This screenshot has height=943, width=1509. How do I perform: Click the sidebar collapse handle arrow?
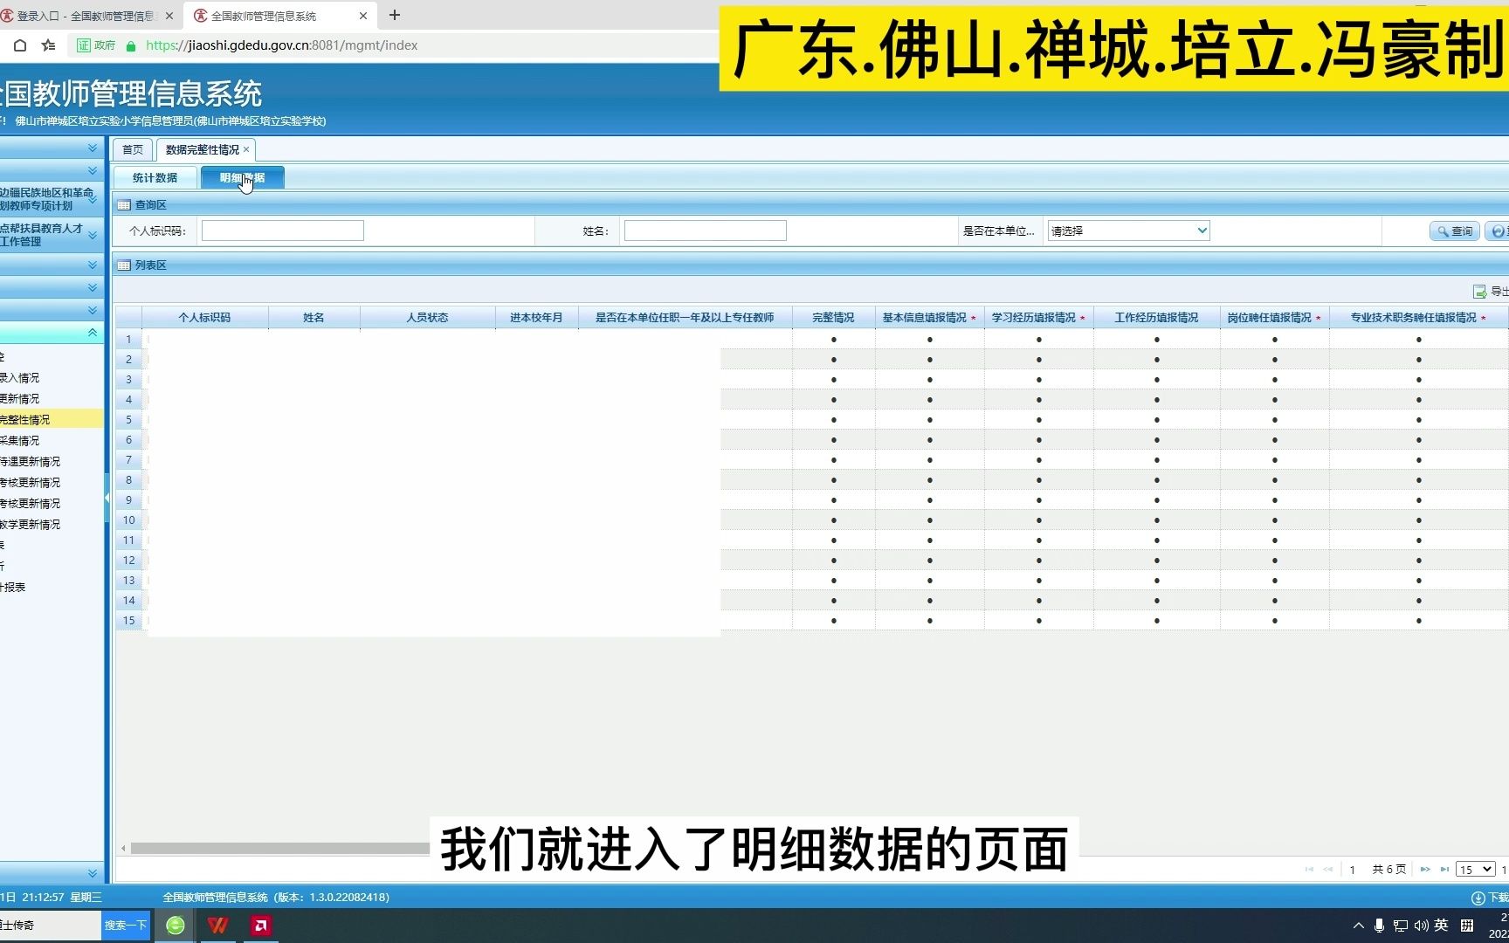(107, 498)
